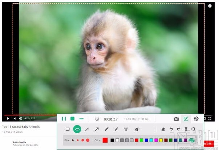Image resolution: width=219 pixels, height=150 pixels.
Task: Open the video info card icon
Action: click(x=210, y=6)
